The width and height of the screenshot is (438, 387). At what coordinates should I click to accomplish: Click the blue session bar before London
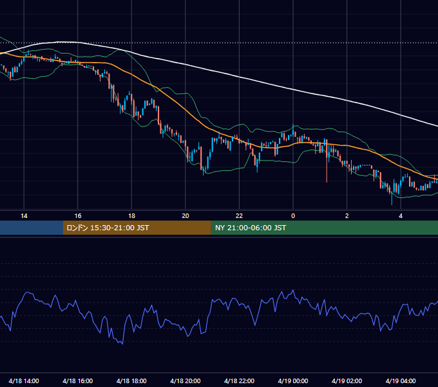[32, 228]
